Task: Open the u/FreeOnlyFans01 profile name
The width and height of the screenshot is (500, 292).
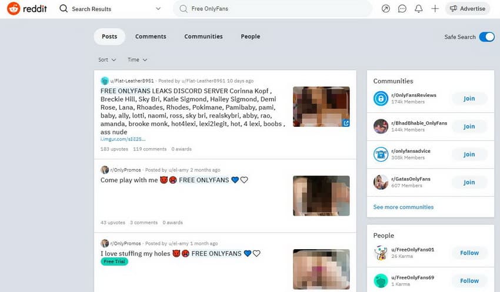Action: point(412,250)
